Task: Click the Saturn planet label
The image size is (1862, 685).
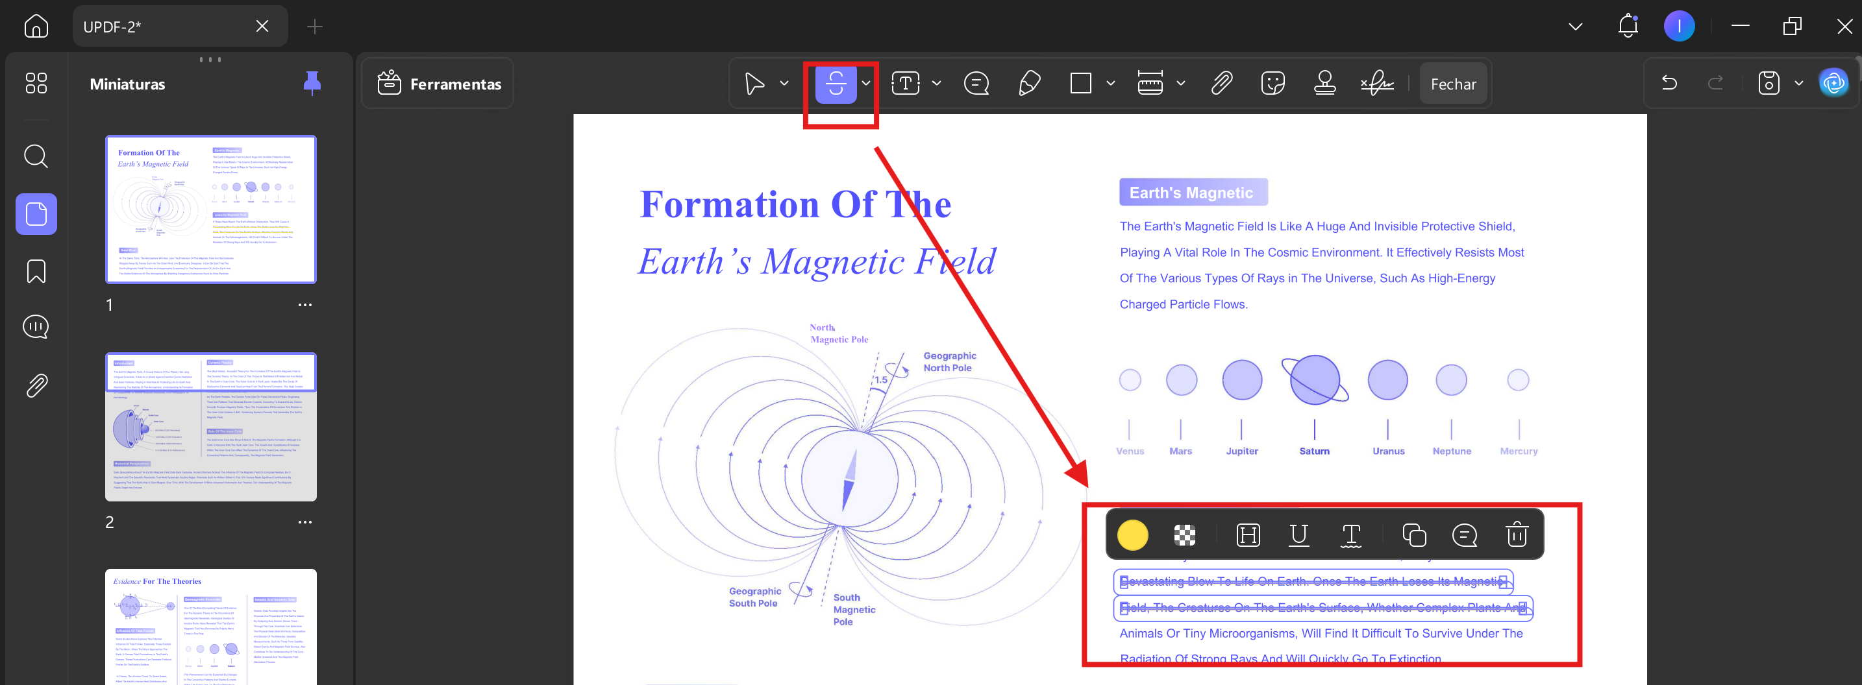Action: point(1314,451)
